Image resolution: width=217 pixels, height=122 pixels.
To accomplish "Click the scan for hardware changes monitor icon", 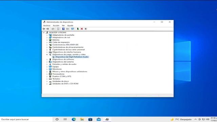I will click(x=73, y=29).
